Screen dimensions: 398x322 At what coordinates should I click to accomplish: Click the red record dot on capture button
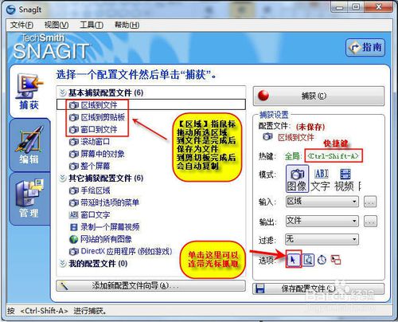click(263, 96)
